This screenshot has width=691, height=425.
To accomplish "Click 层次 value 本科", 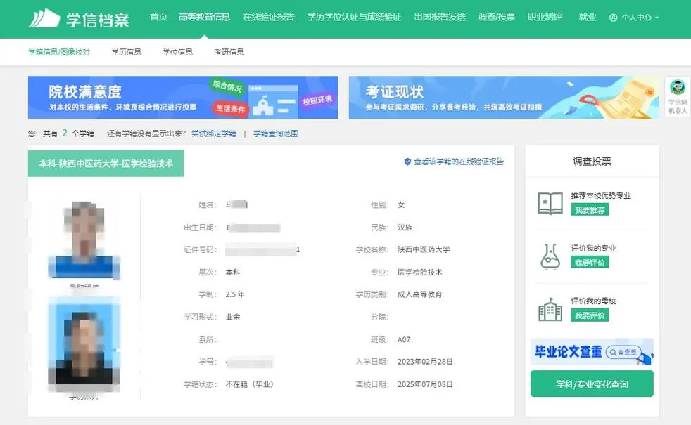I will [x=233, y=272].
